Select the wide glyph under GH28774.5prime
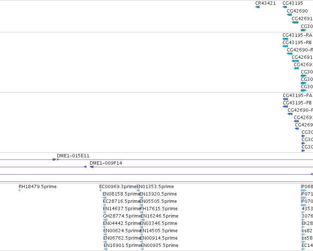This screenshot has width=313, height=251. click(105, 220)
